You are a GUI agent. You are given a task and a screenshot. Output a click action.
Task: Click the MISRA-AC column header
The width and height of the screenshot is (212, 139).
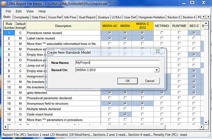(x=110, y=26)
